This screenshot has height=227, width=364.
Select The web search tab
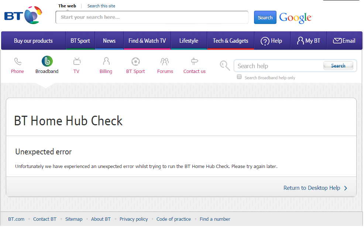click(67, 6)
